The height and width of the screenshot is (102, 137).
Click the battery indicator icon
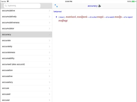[x=133, y=1]
